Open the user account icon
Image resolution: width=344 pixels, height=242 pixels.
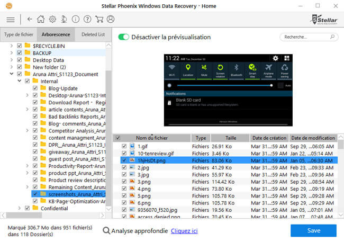(x=110, y=20)
